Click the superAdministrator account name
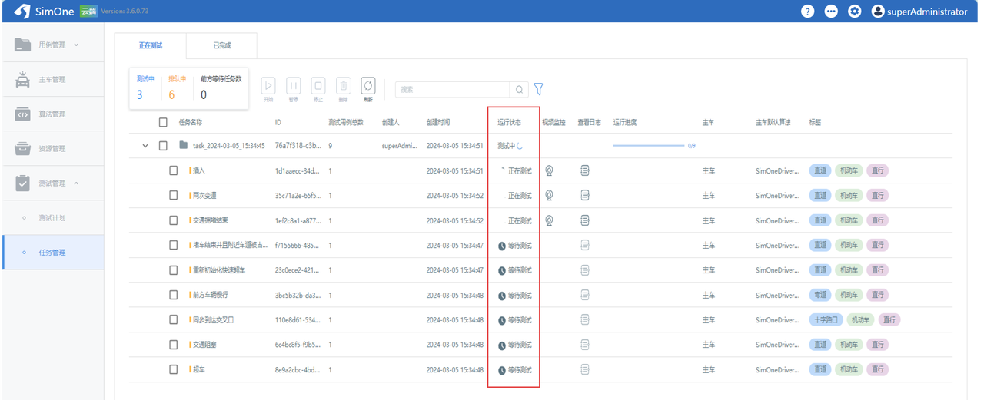 [926, 12]
